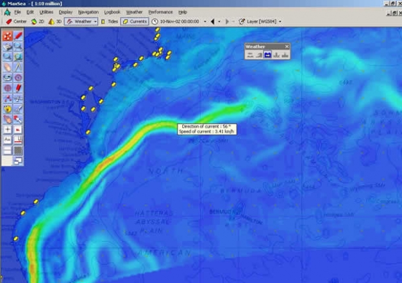Viewport: 402px width, 283px height.
Task: Click the first icon in Weather palette
Action: coord(250,55)
